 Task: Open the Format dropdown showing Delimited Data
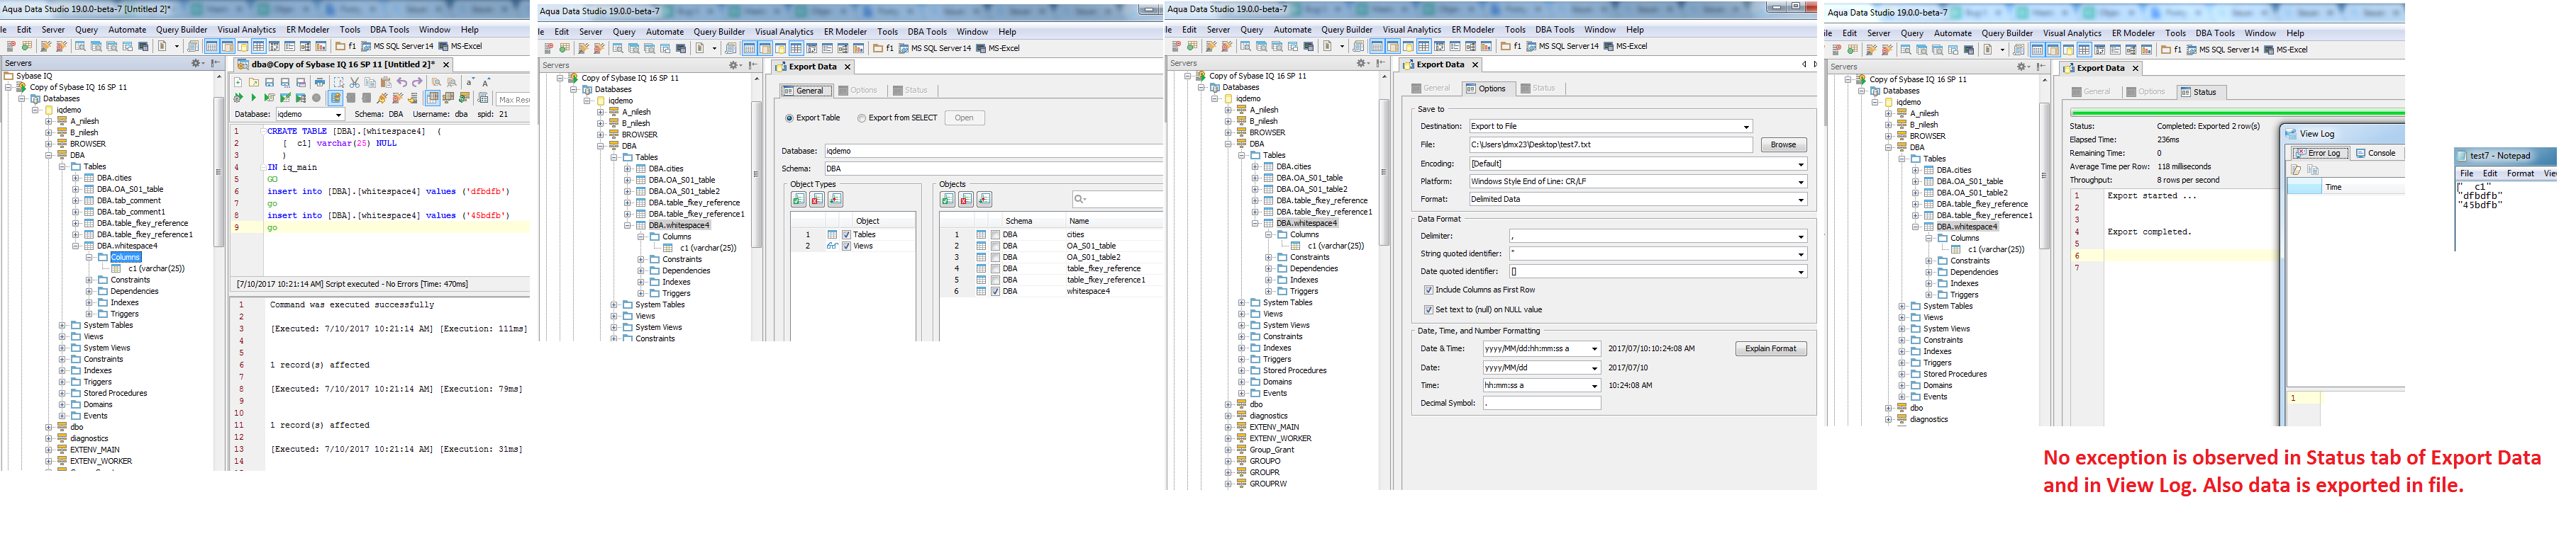[1637, 200]
